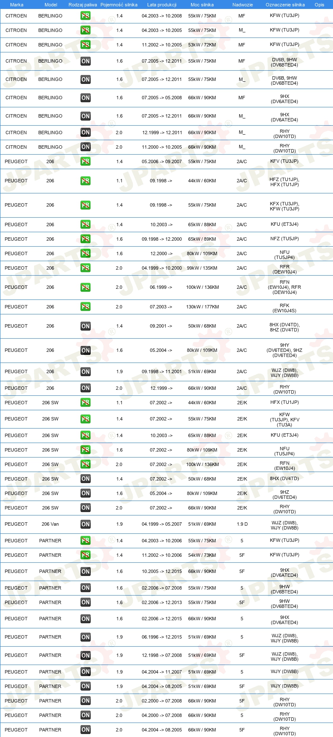Click the Marka column header

pos(17,5)
